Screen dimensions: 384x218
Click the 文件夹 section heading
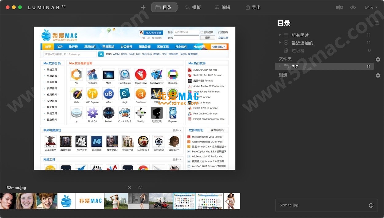pos(285,59)
